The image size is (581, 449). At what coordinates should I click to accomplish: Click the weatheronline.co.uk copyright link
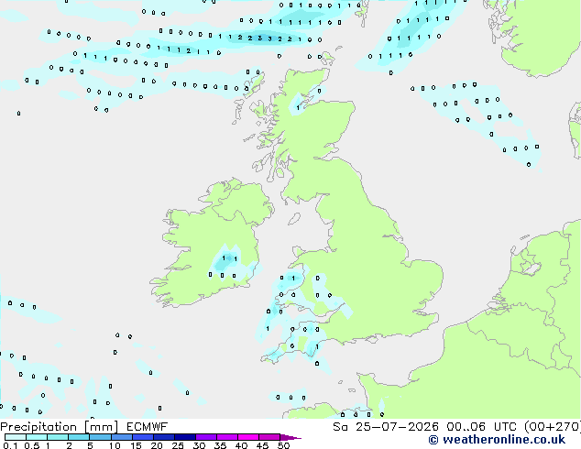[497, 440]
